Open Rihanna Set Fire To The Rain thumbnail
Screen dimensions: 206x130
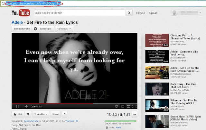pyautogui.click(x=157, y=105)
